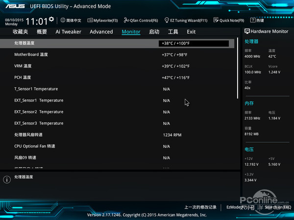Open the 收藏夹 favorites tab

20,32
